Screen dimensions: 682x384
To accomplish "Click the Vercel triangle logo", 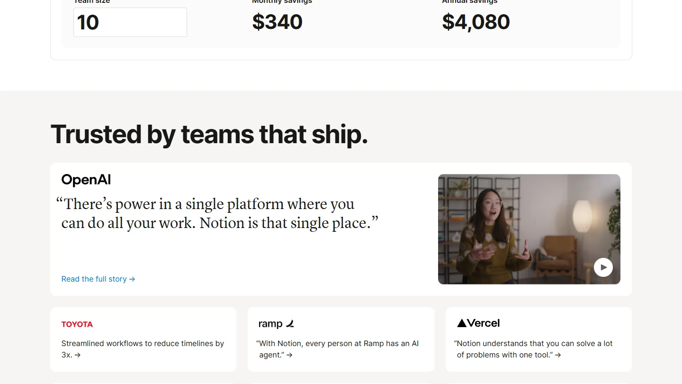I will (x=462, y=323).
